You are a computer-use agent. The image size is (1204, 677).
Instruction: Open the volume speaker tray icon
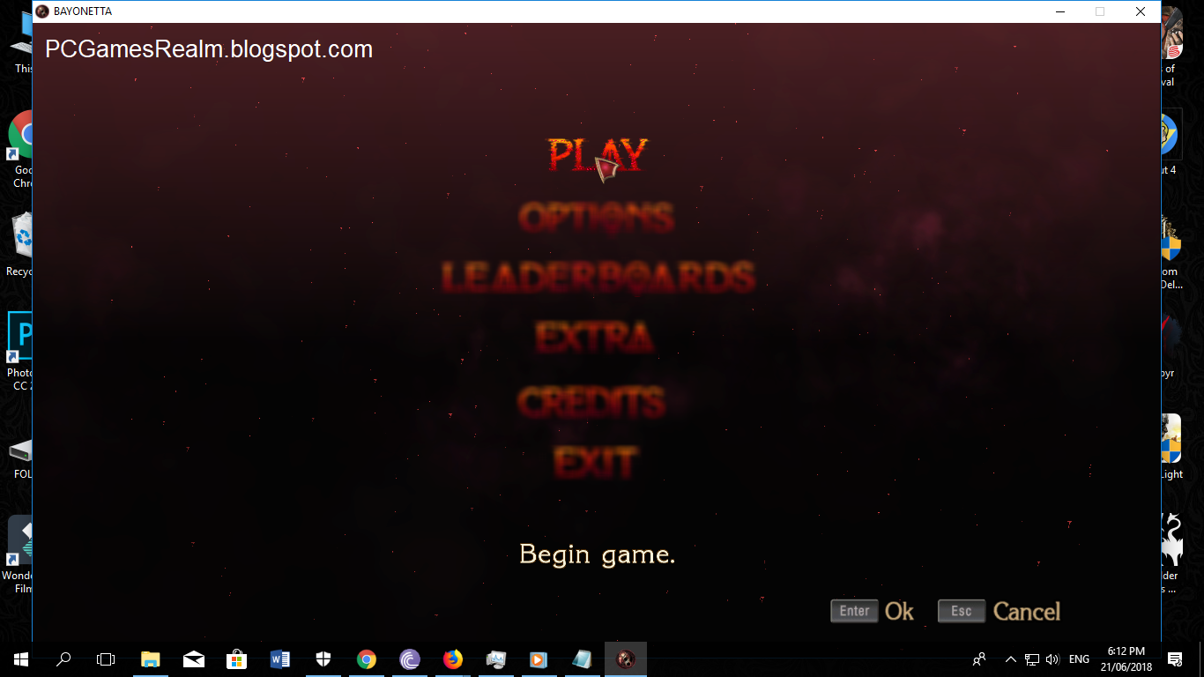pyautogui.click(x=1052, y=659)
